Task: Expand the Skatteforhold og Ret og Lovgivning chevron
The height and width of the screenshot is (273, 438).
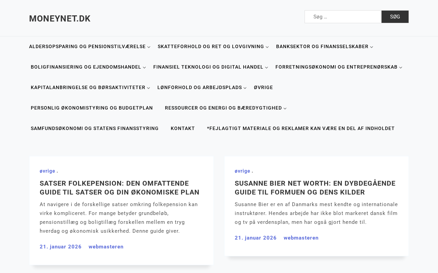Action: point(267,47)
